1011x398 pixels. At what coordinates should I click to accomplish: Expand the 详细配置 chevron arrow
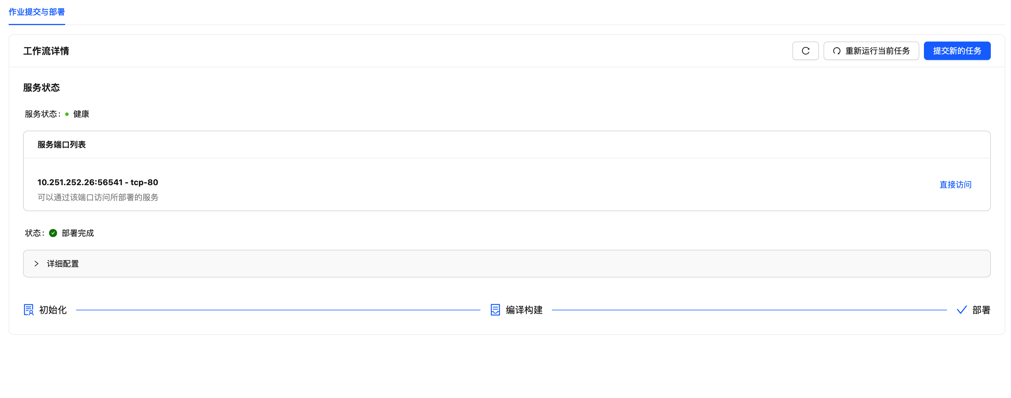36,264
